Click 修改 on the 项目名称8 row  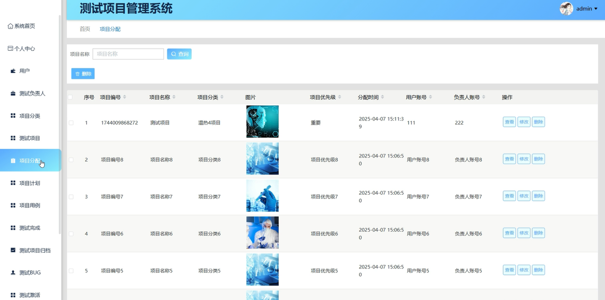pyautogui.click(x=523, y=159)
